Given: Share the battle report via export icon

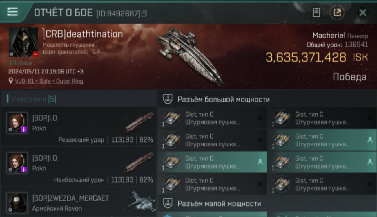Looking at the screenshot, I should [337, 12].
